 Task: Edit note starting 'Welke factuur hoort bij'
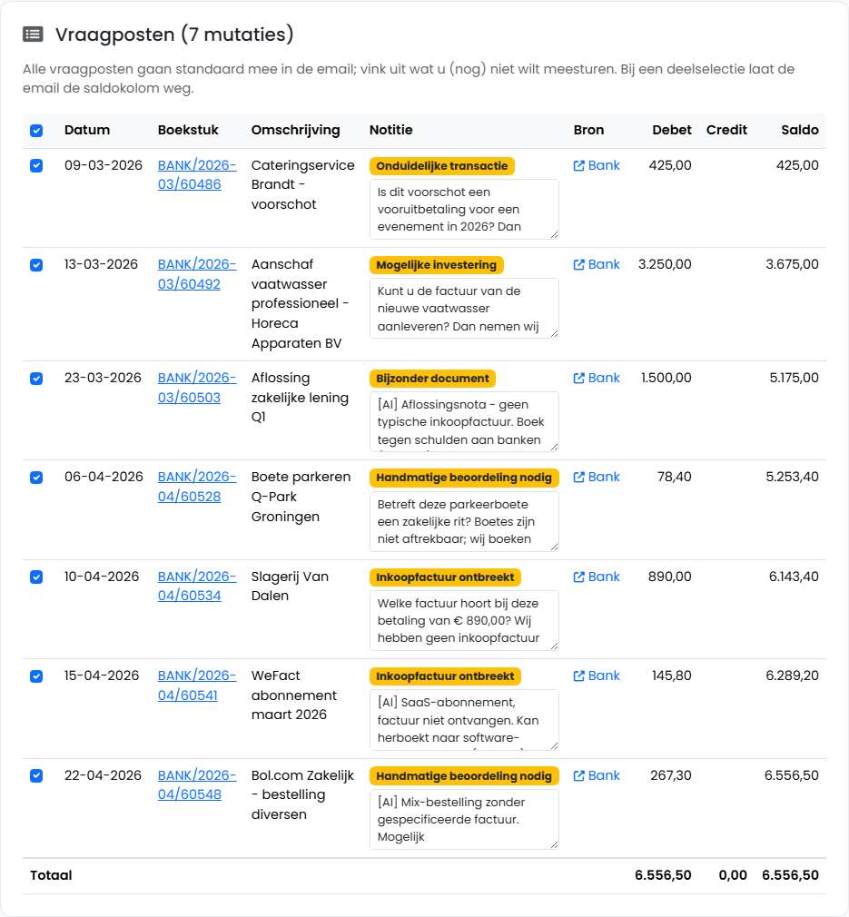pyautogui.click(x=464, y=620)
